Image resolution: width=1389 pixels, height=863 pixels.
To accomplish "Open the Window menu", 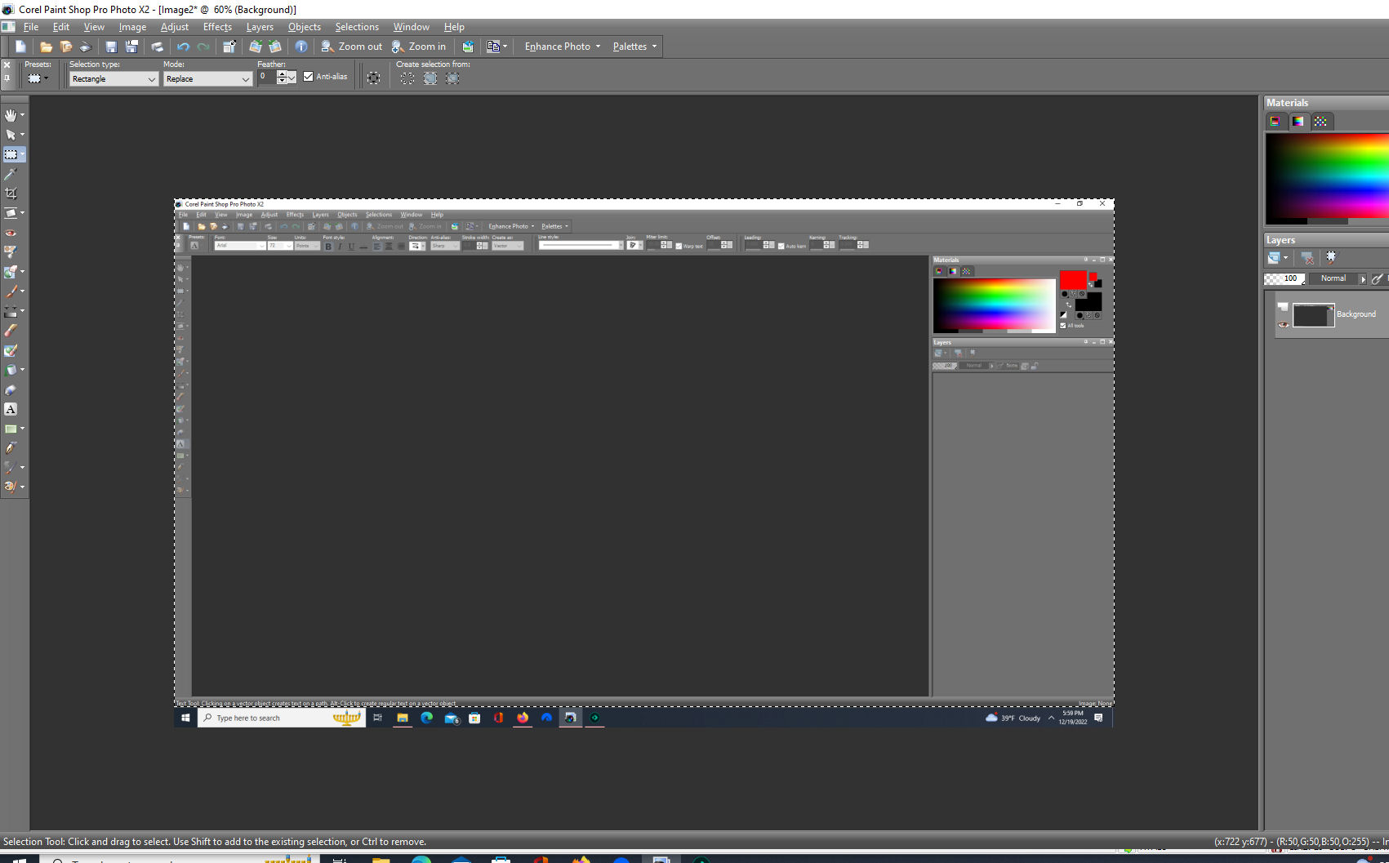I will [x=411, y=27].
